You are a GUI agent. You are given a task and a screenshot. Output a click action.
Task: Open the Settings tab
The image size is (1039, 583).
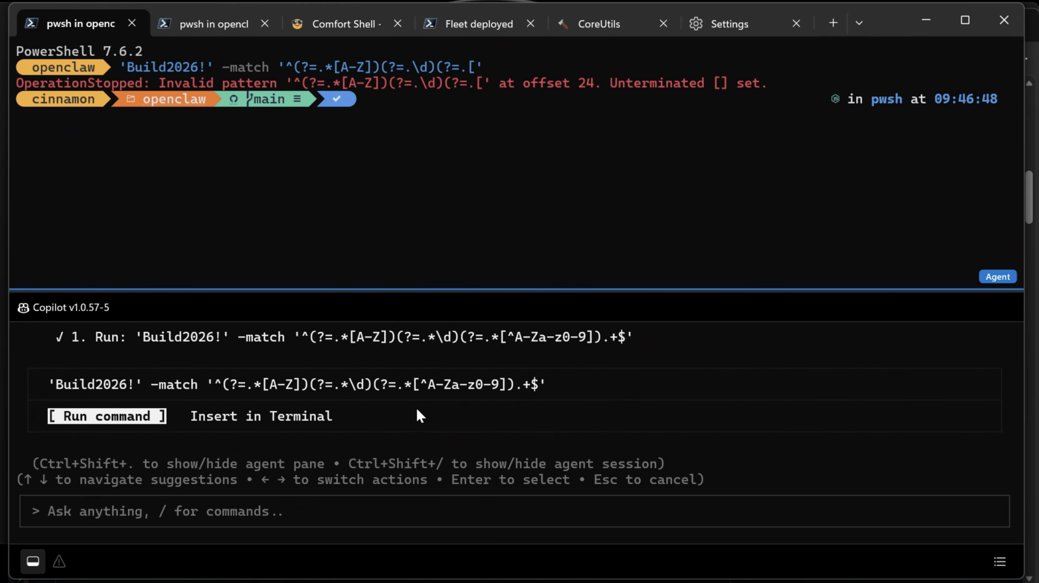(729, 23)
